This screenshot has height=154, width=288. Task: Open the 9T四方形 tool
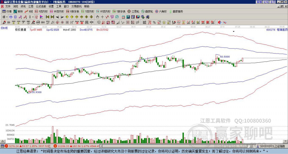coord(103,11)
